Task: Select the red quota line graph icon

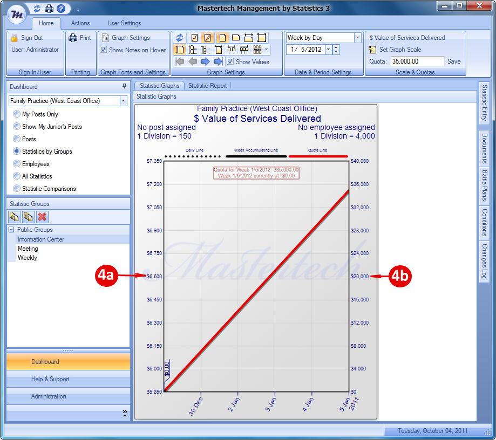Action: [207, 38]
